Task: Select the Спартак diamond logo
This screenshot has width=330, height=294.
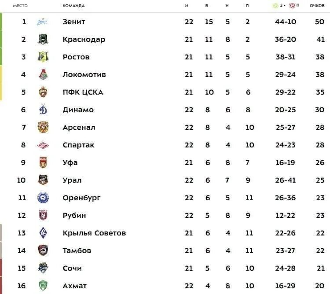Action: click(43, 145)
